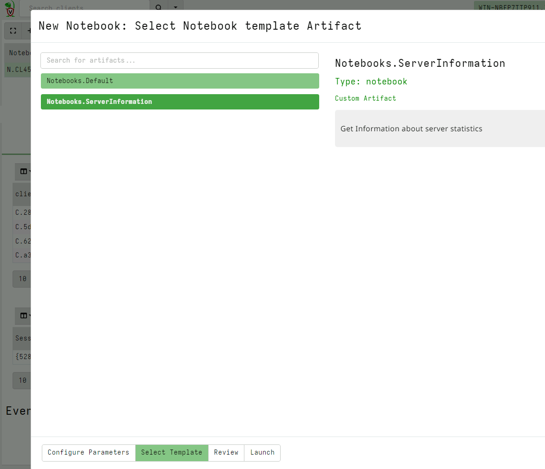This screenshot has width=545, height=469.
Task: Toggle the full screen notebook icon
Action: pyautogui.click(x=13, y=31)
